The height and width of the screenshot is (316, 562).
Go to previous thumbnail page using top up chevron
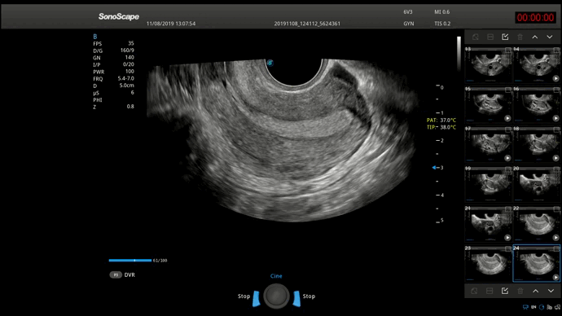tap(535, 37)
